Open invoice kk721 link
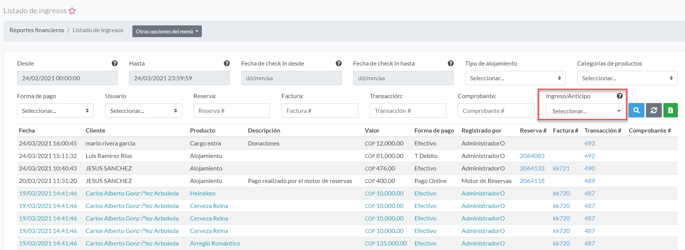The image size is (685, 250). tap(561, 168)
